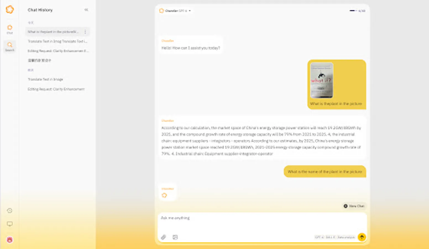
Task: View the 'What If?' book cover thumbnail
Action: (x=322, y=81)
